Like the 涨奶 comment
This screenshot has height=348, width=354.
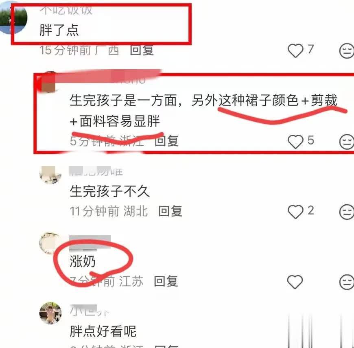(x=295, y=282)
